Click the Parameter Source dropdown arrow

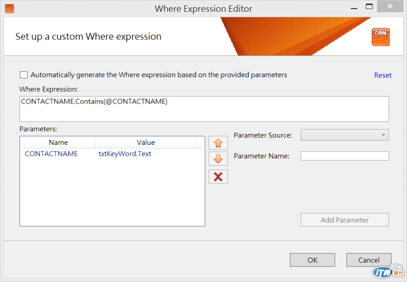click(383, 135)
